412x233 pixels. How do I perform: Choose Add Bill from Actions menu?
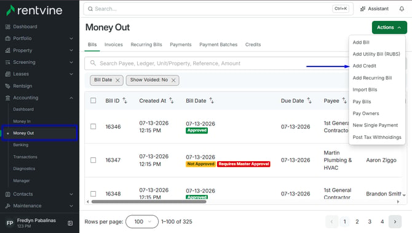pos(361,42)
